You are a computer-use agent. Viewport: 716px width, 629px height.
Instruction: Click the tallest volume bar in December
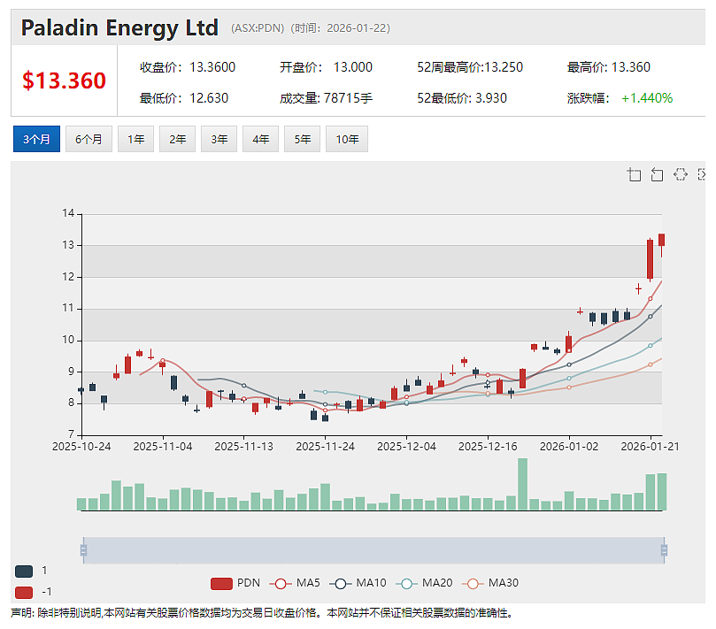[x=522, y=484]
